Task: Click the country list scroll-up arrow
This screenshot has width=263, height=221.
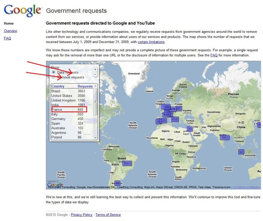Action: (x=95, y=86)
